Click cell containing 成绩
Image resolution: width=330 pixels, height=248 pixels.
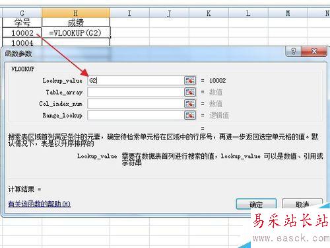coord(76,22)
